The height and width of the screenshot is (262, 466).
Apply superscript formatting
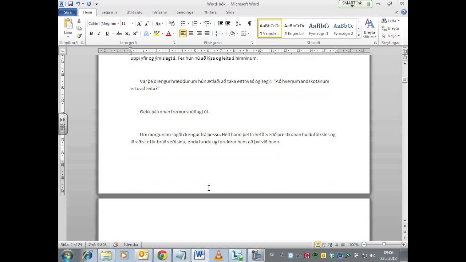coord(135,33)
